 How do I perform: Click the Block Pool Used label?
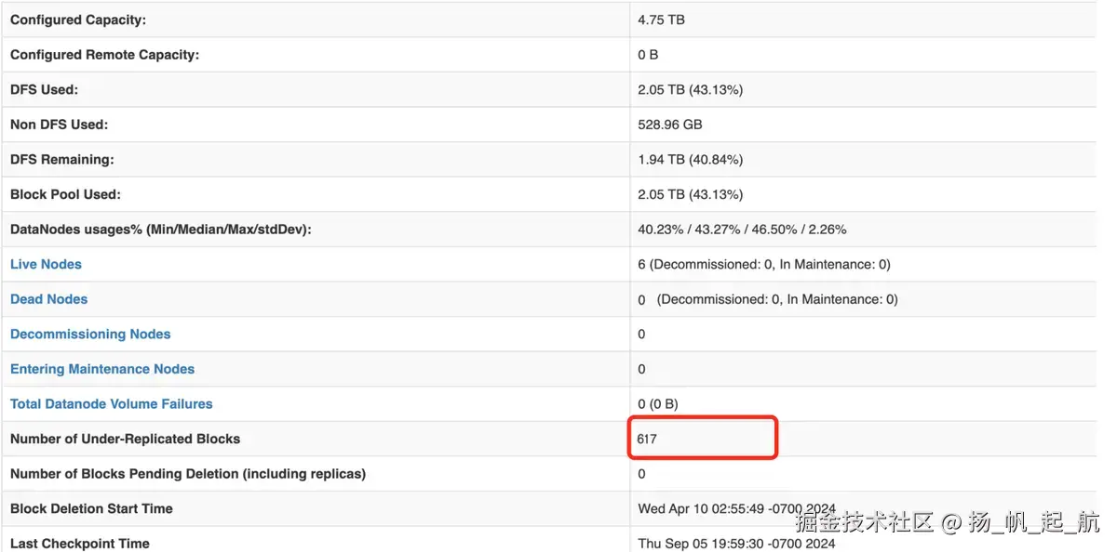(x=65, y=195)
